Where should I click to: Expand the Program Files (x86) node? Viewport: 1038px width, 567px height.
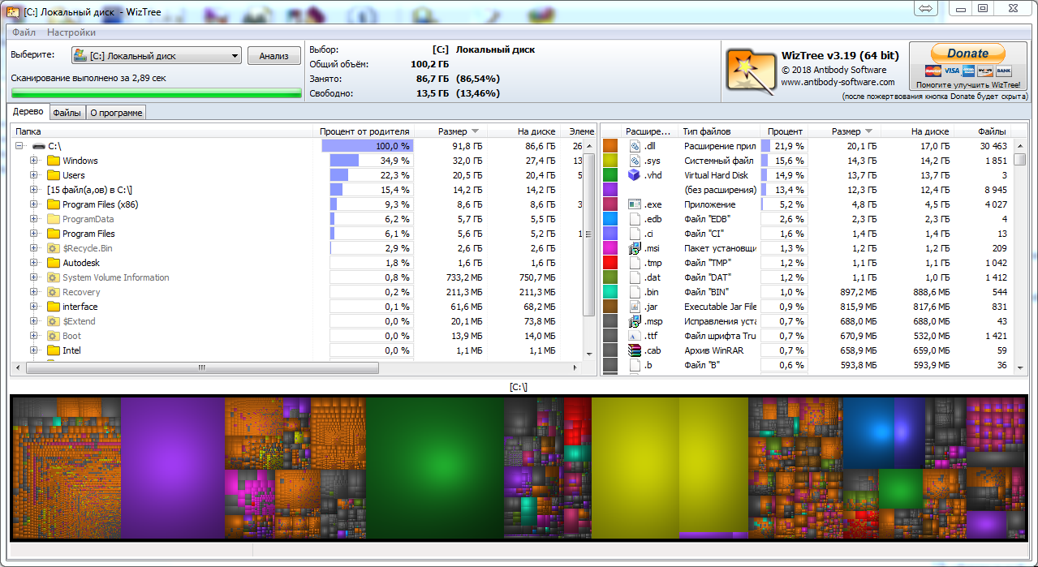34,204
